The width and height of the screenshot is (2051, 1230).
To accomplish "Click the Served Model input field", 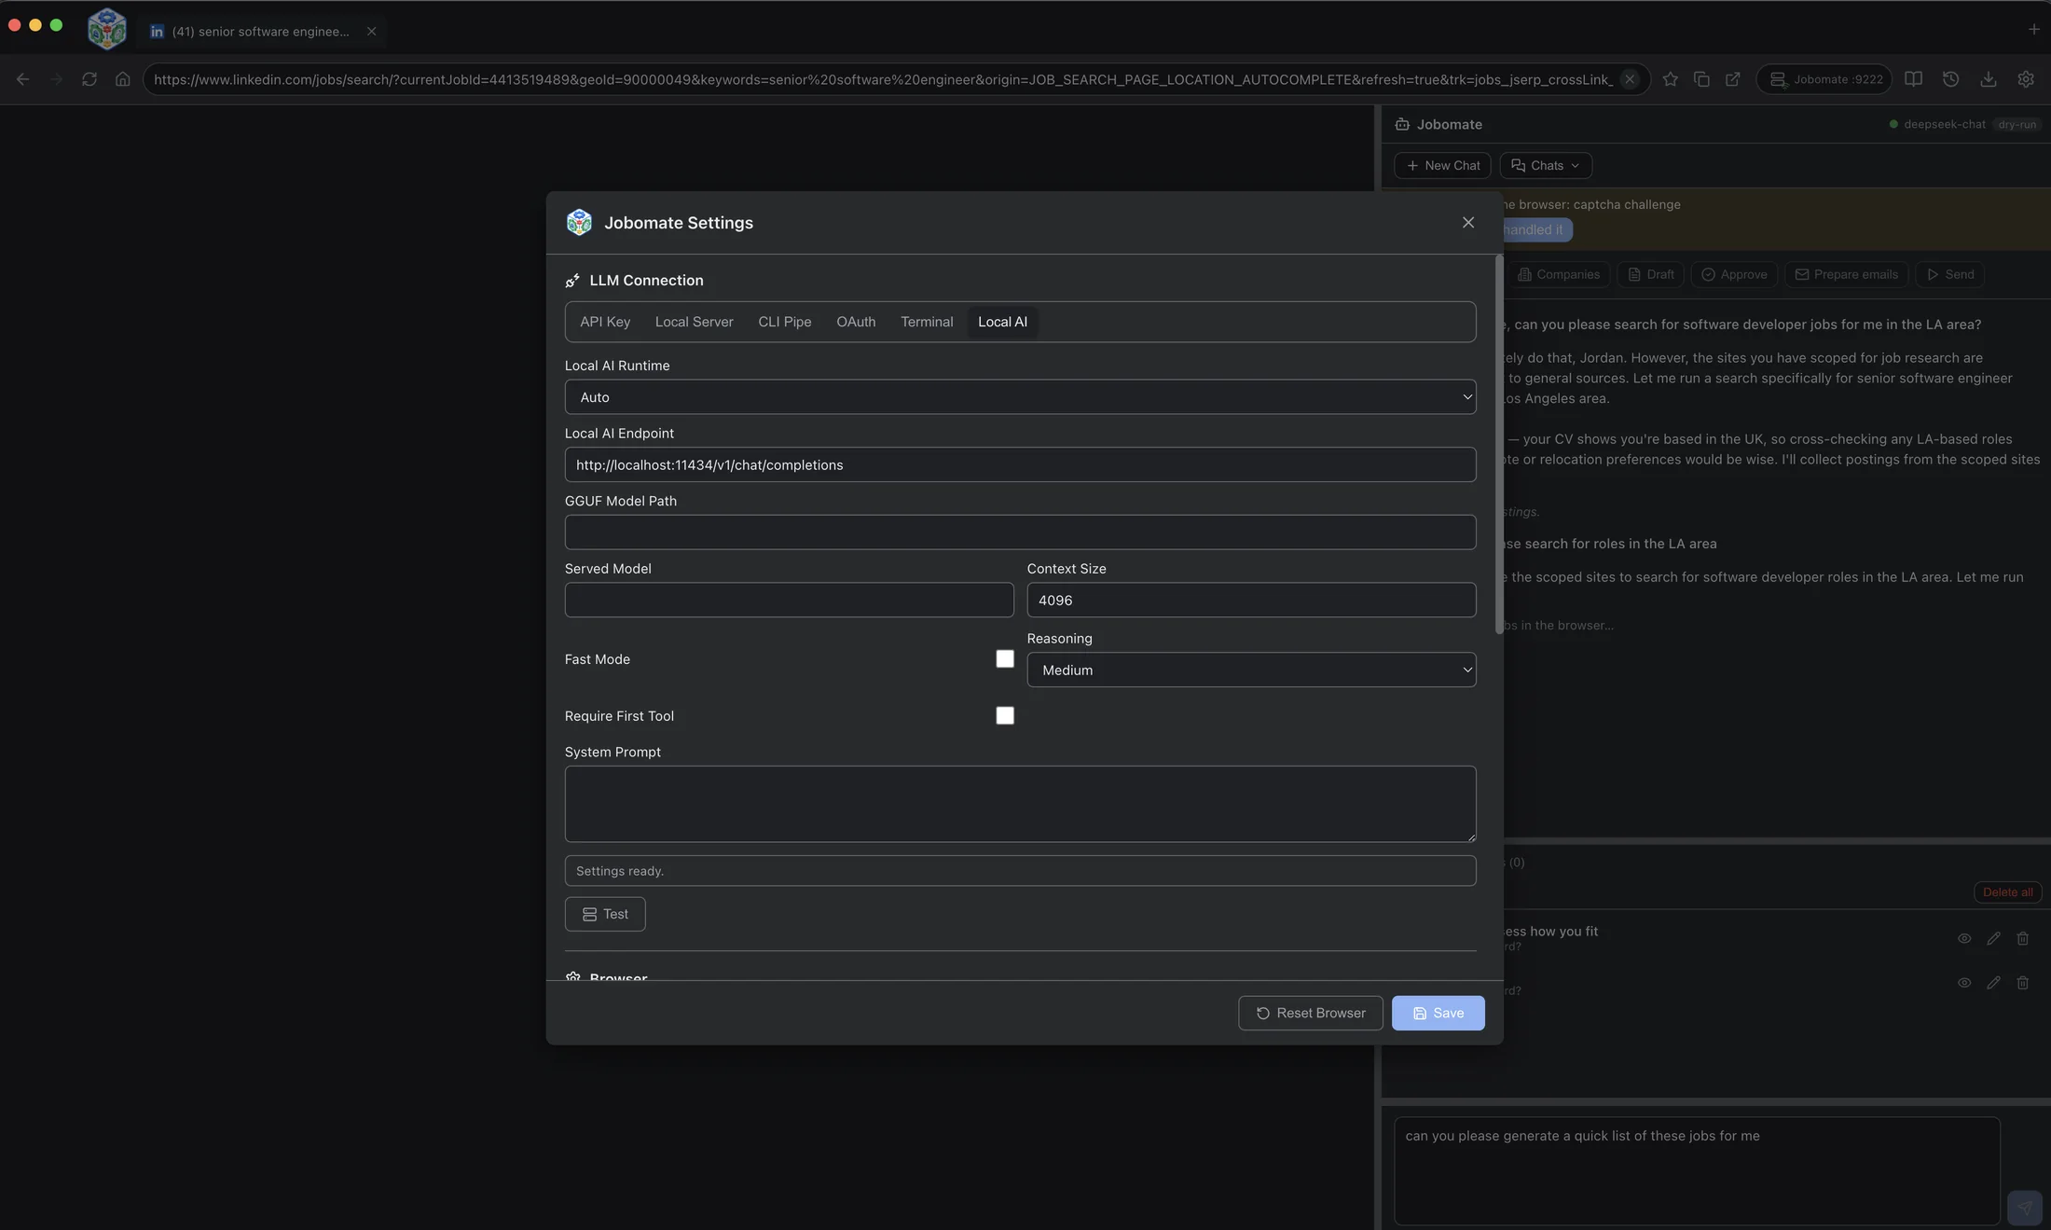I will click(x=789, y=600).
